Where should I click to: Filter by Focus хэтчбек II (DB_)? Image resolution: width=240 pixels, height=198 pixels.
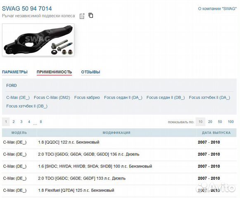pyautogui.click(x=27, y=106)
